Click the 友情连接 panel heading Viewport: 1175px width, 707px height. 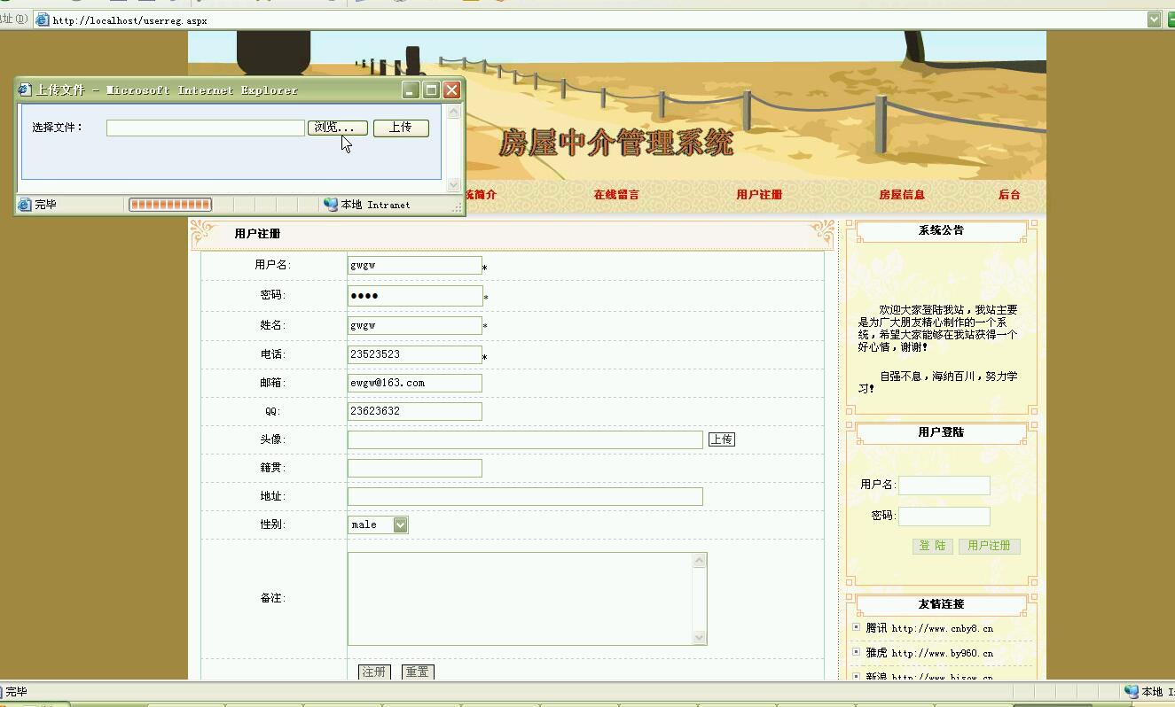tap(941, 604)
